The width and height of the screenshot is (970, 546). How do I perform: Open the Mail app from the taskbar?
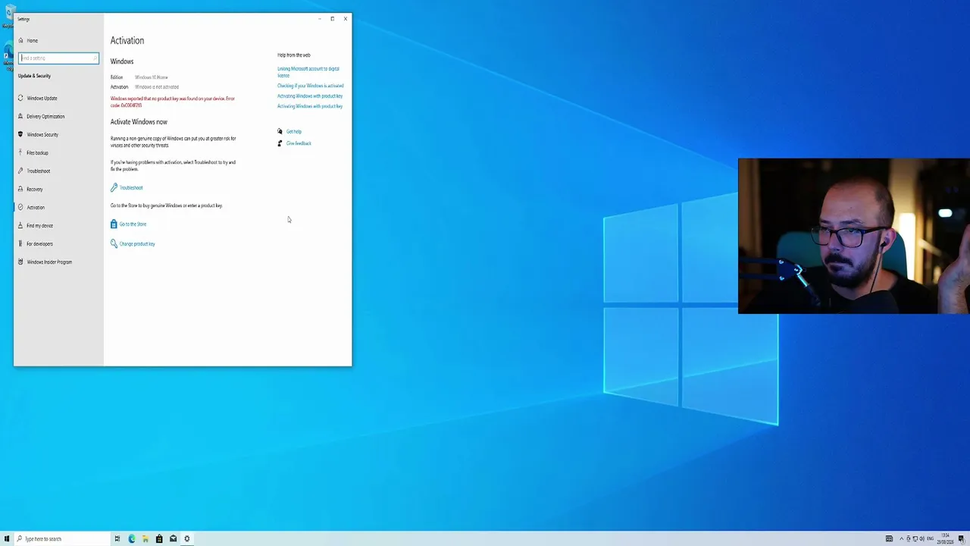(x=173, y=538)
